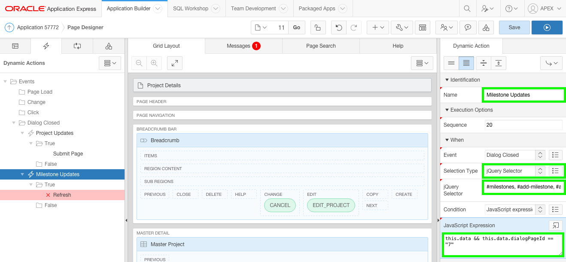Collapse the Milestone Updates tree node
The height and width of the screenshot is (262, 566).
(23, 174)
